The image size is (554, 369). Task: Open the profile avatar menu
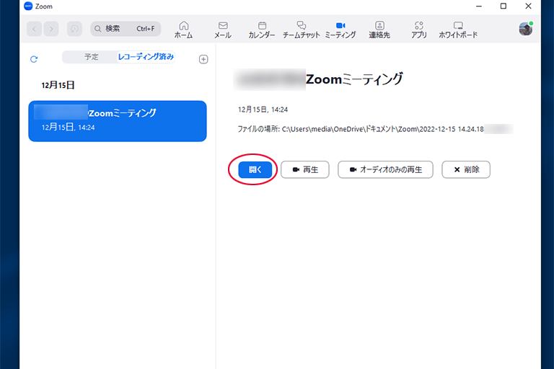click(x=525, y=29)
